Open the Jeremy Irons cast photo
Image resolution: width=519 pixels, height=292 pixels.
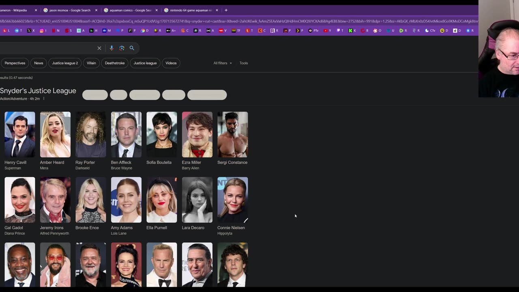click(x=55, y=200)
